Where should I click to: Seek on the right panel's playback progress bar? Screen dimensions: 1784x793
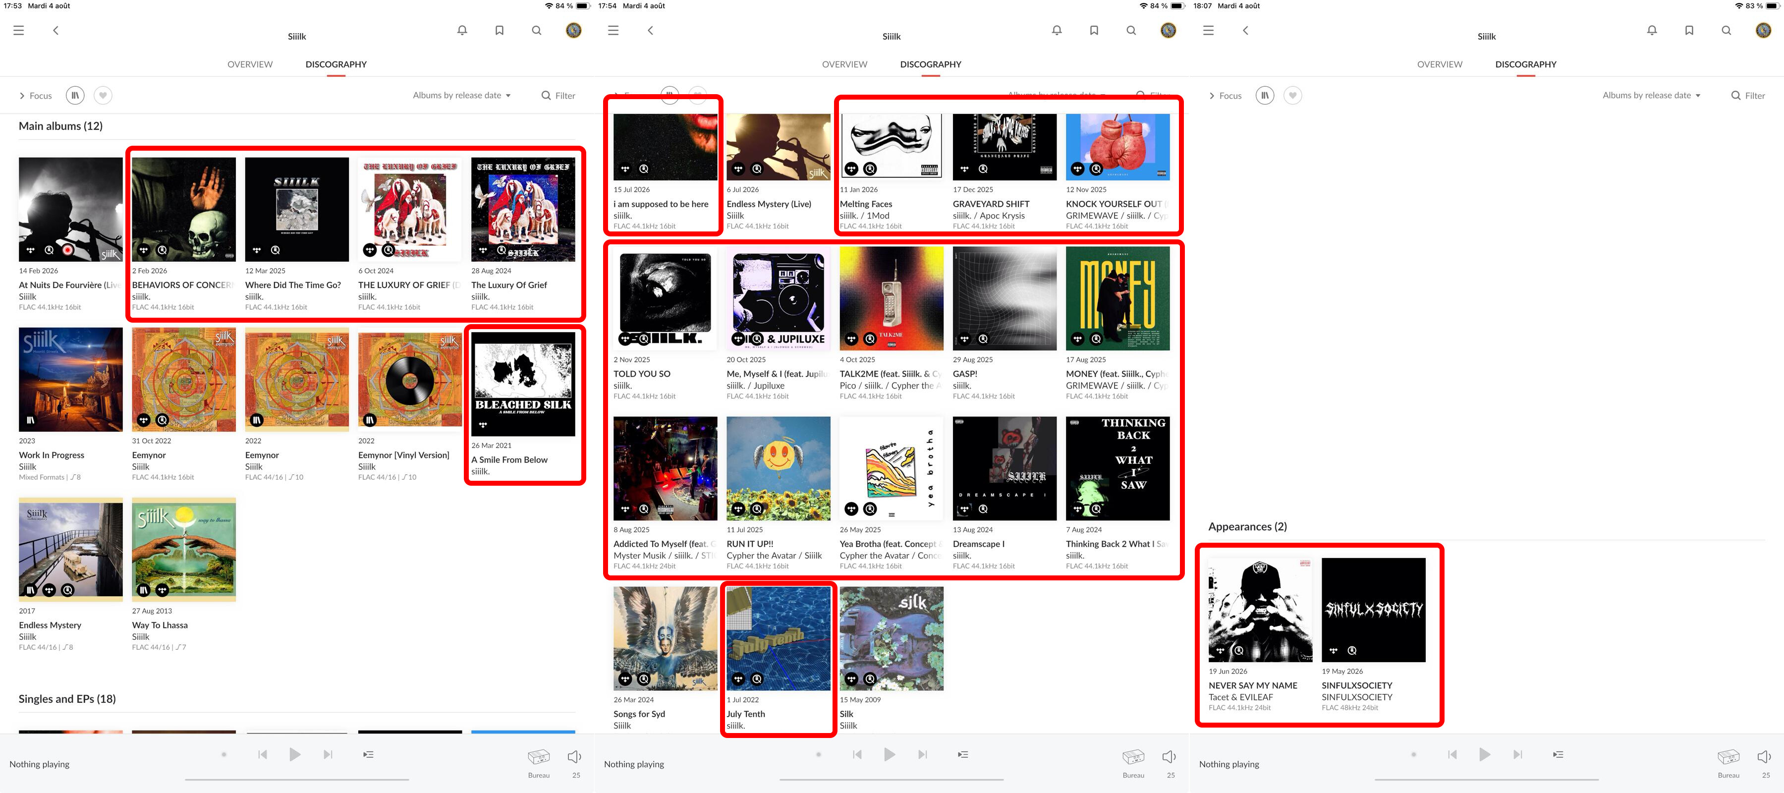(x=1486, y=780)
